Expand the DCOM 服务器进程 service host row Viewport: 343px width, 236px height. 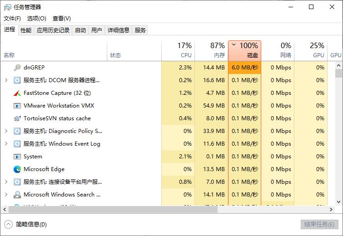(6, 80)
